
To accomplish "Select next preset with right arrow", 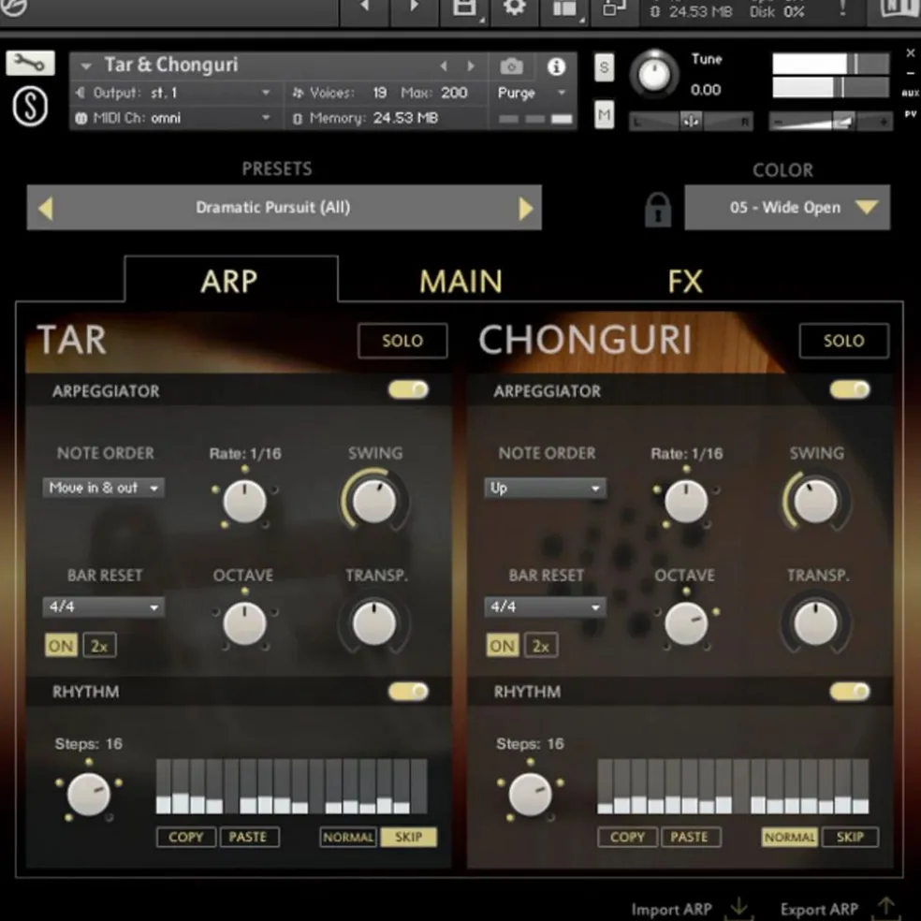I will tap(525, 208).
